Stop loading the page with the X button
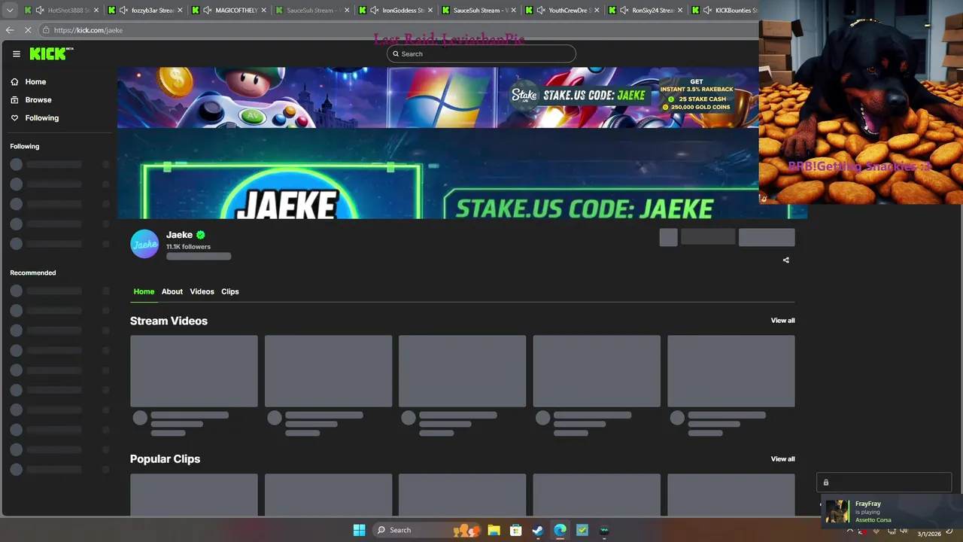Screen dimensions: 963x542 29,30
